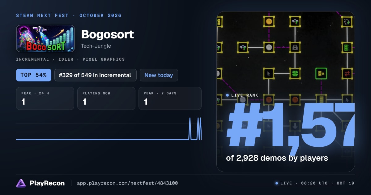The height and width of the screenshot is (195, 371).
Task: Select the UFO node above the lock
Action: [295, 21]
